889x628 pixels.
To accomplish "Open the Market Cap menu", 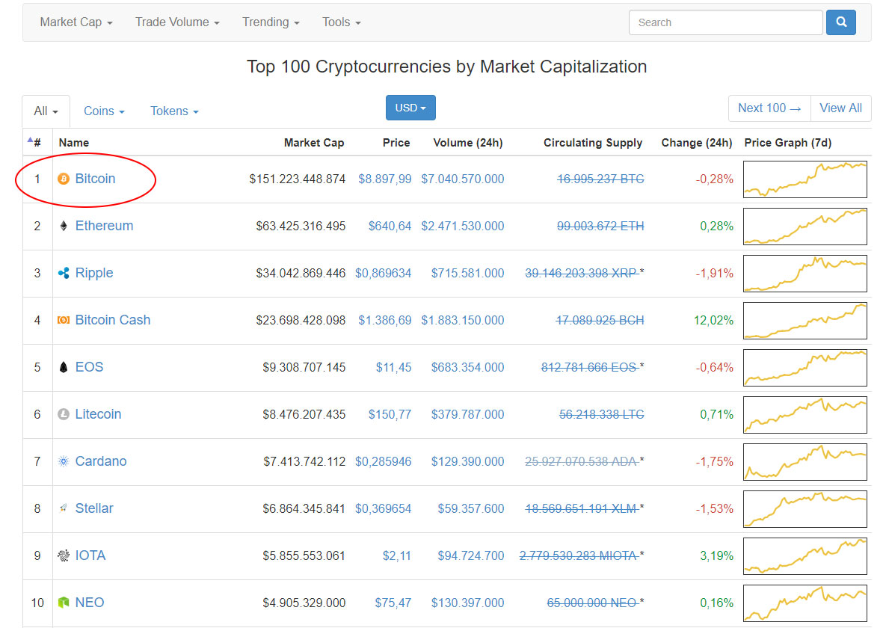I will (76, 22).
